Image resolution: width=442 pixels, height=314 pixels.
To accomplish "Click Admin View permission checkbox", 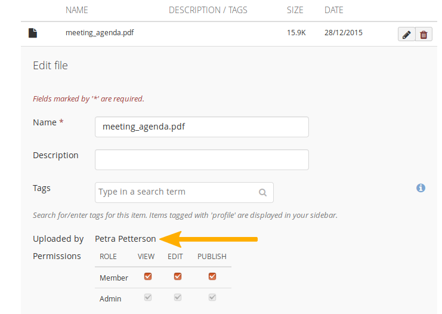I will tap(148, 297).
